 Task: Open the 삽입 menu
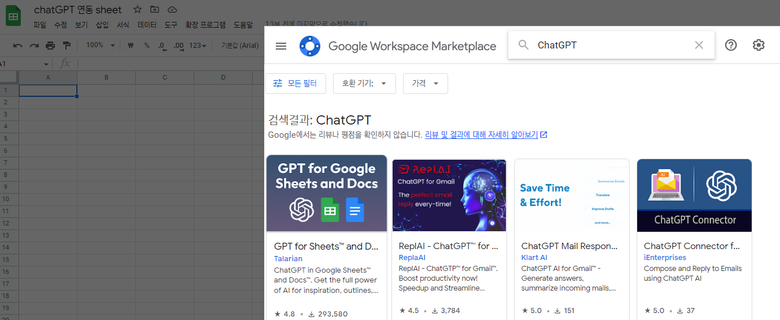[x=102, y=25]
